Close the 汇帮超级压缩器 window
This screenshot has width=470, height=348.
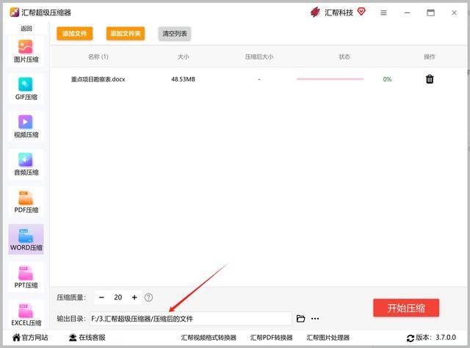tap(454, 13)
